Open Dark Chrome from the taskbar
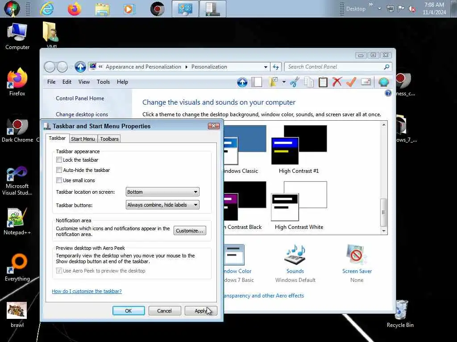The image size is (457, 342). [158, 9]
